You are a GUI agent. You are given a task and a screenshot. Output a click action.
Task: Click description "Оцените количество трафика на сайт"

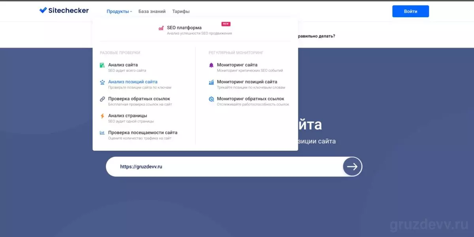point(140,138)
